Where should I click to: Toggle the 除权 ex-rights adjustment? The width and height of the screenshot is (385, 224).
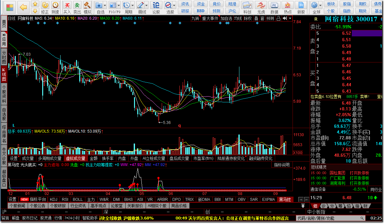(x=248, y=18)
